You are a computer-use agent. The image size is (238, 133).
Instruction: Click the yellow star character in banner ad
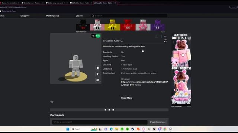[x=112, y=25]
